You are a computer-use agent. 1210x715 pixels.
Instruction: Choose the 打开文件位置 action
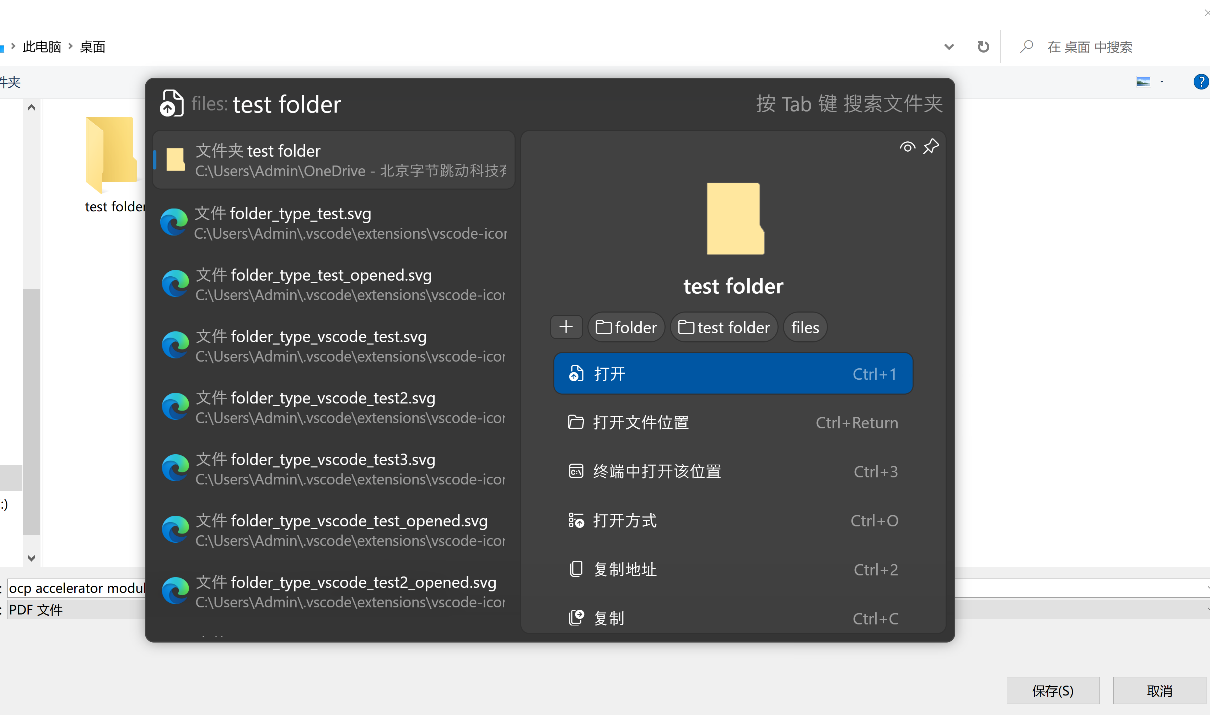click(733, 423)
